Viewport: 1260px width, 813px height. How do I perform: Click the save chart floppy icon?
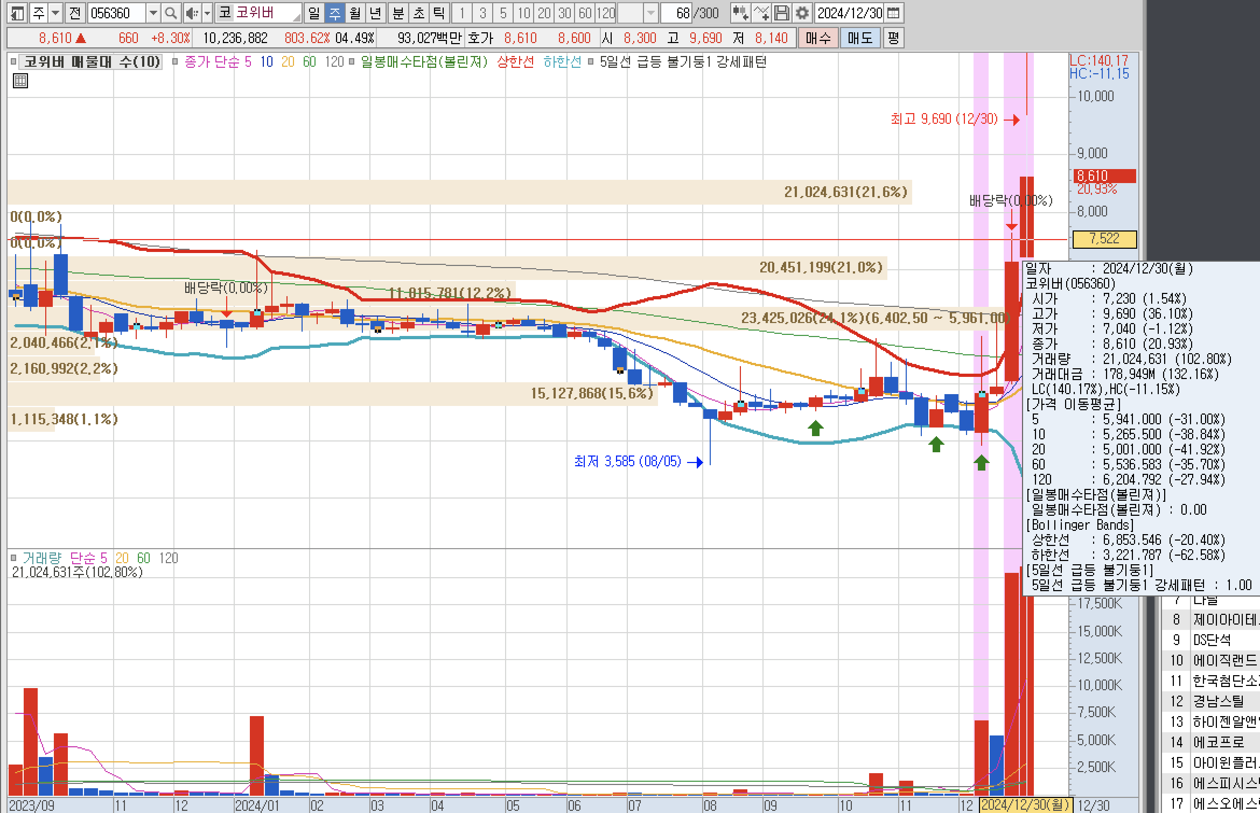click(x=781, y=13)
